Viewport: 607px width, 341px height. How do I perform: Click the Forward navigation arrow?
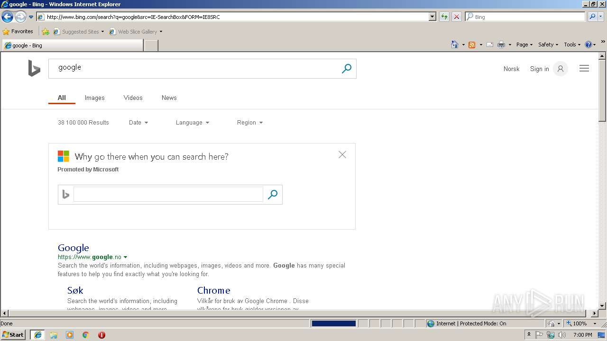point(20,17)
